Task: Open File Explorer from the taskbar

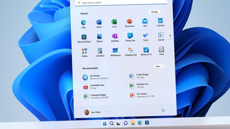Action: (133, 123)
